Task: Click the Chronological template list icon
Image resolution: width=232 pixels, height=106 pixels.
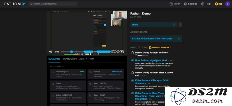Action: point(53,72)
